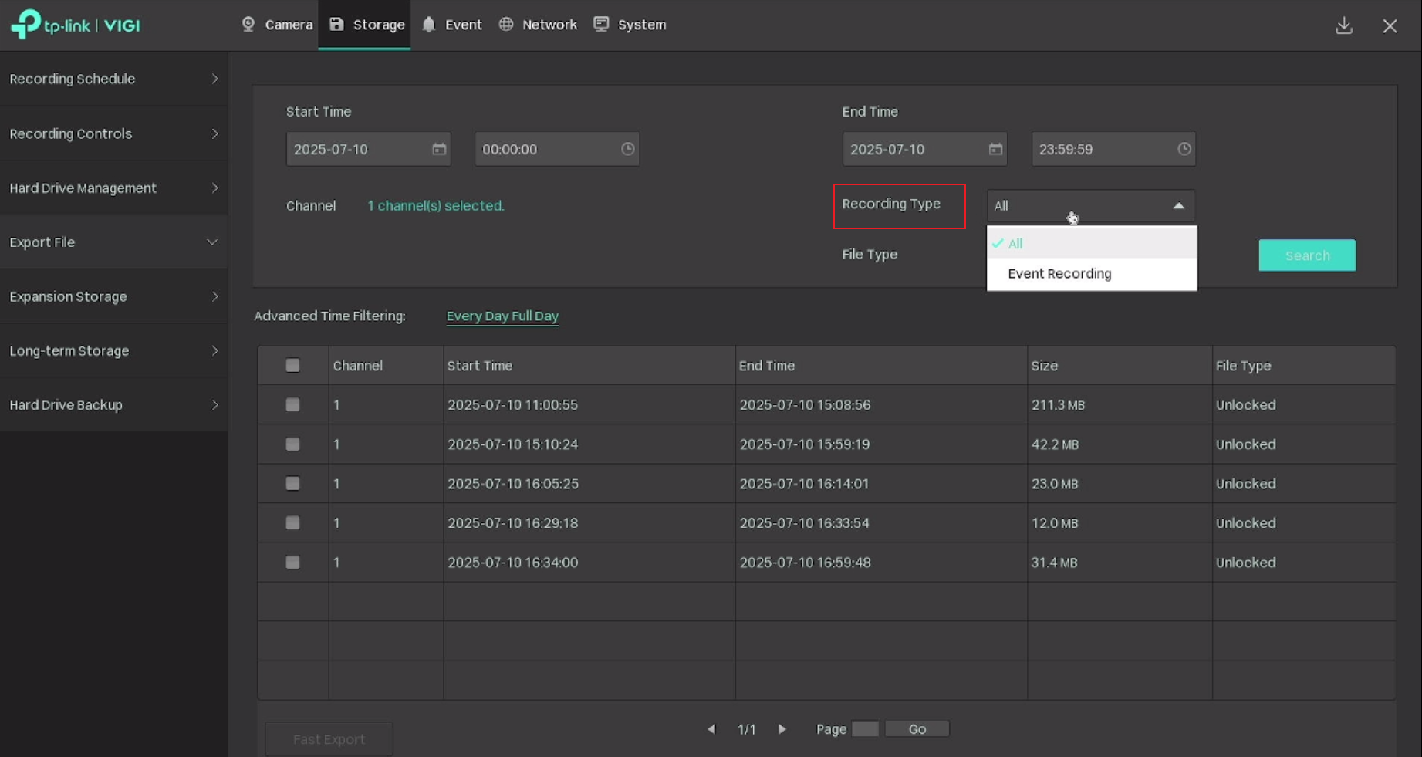Open the Every Day Full Day link
The width and height of the screenshot is (1422, 757).
pos(502,316)
